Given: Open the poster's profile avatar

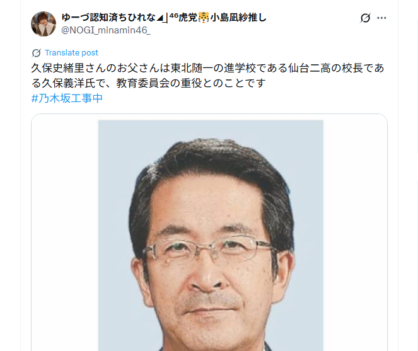Looking at the screenshot, I should (44, 24).
